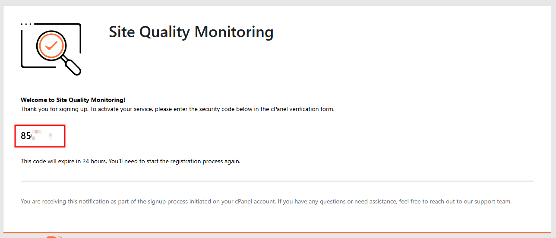The image size is (556, 238).
Task: Click the bold Welcome to Site Quality Monitoring line
Action: pyautogui.click(x=73, y=100)
